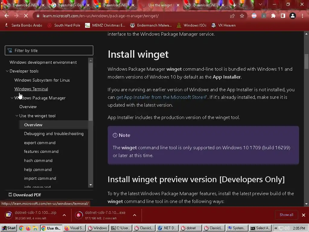Open the VX Heaven bookmark
This screenshot has height=232, width=309.
click(224, 25)
